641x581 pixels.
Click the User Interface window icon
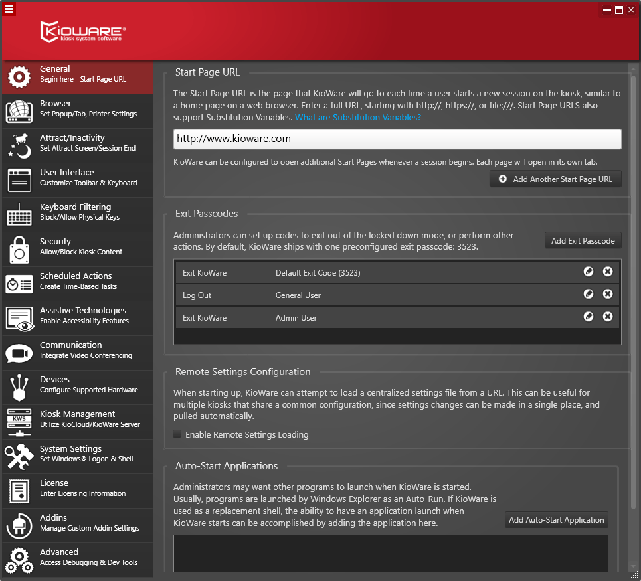point(19,180)
